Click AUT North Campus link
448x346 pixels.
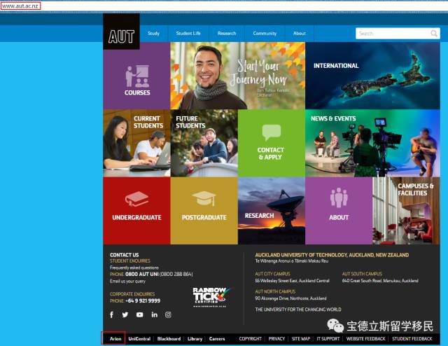(x=275, y=291)
